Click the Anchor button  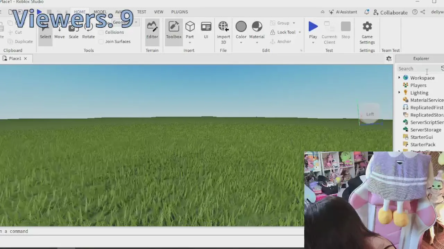tap(281, 41)
